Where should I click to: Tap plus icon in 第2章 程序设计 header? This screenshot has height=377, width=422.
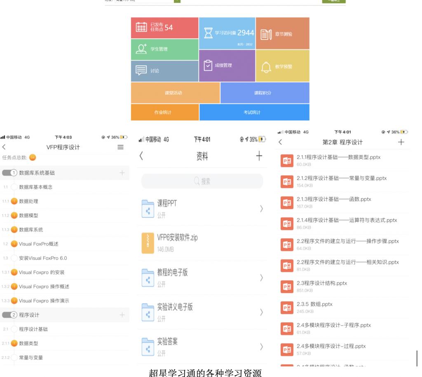[x=401, y=142]
